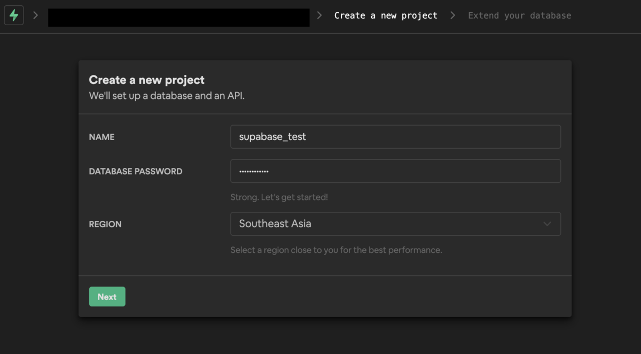The image size is (641, 354).
Task: Focus the project Name input field
Action: pyautogui.click(x=395, y=137)
